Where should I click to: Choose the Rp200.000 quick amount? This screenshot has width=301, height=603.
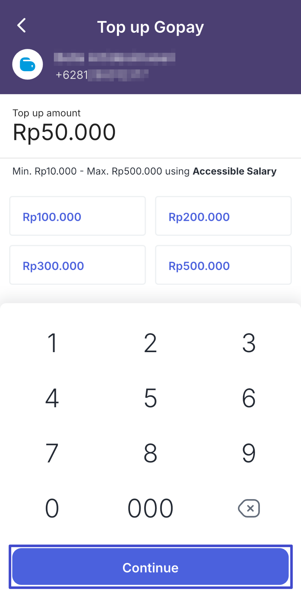(x=223, y=216)
